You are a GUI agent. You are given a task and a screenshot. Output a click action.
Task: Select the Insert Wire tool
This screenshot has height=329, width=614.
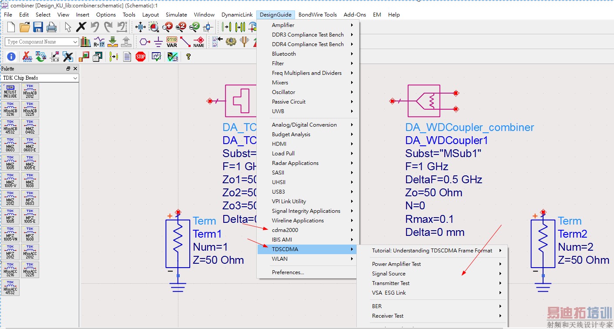(185, 42)
